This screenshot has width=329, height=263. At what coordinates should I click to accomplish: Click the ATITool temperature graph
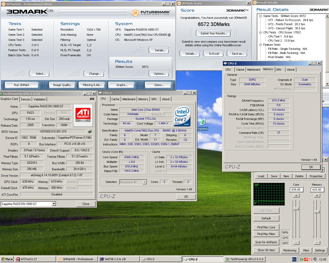(269, 194)
